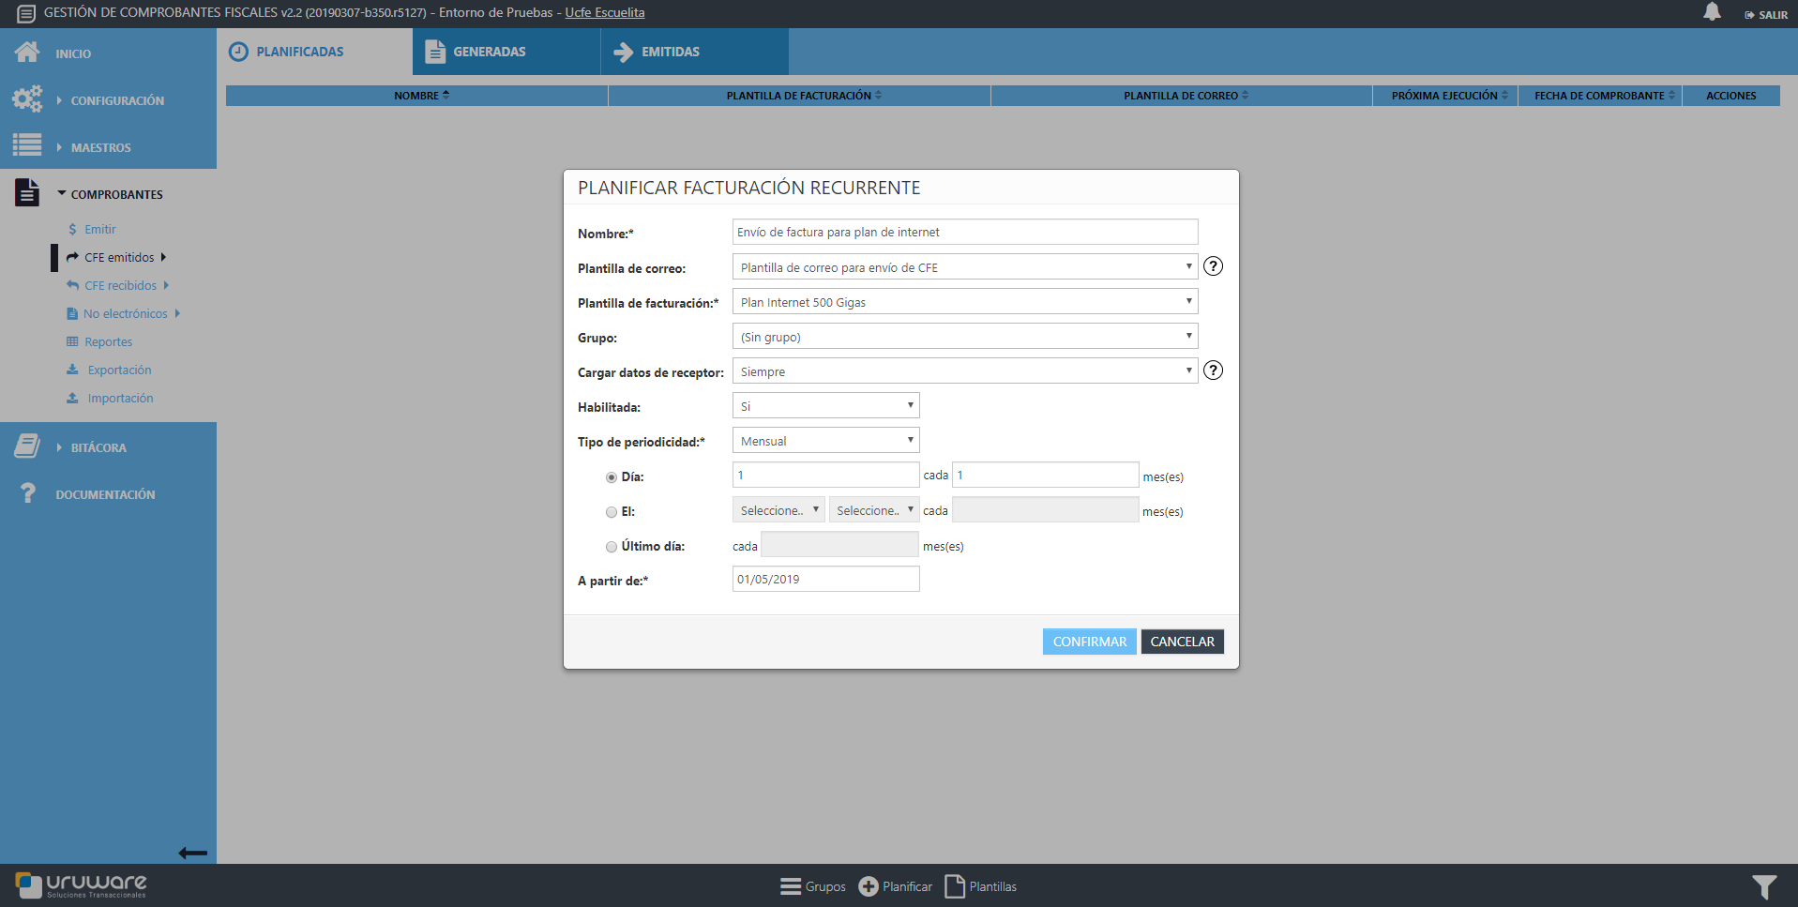Click the filter funnel icon
Viewport: 1798px width, 907px height.
tap(1763, 886)
